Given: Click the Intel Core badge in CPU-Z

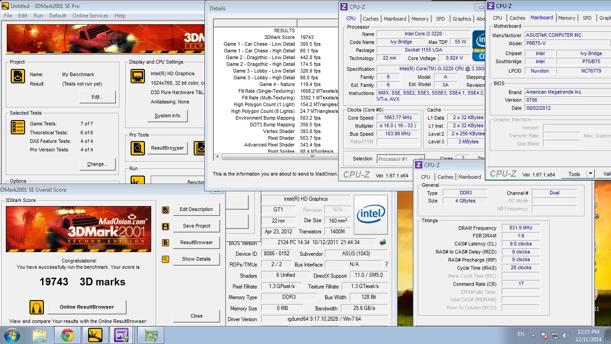Looking at the screenshot, I should [x=479, y=45].
